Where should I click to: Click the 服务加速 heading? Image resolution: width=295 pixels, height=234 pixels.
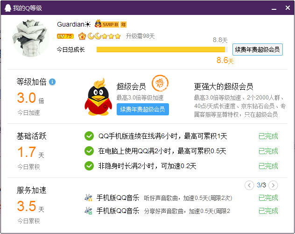[x=31, y=190]
